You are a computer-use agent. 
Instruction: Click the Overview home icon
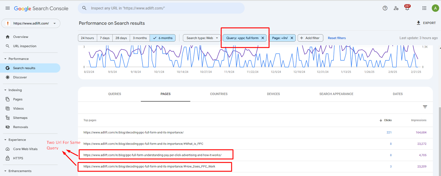[7, 37]
